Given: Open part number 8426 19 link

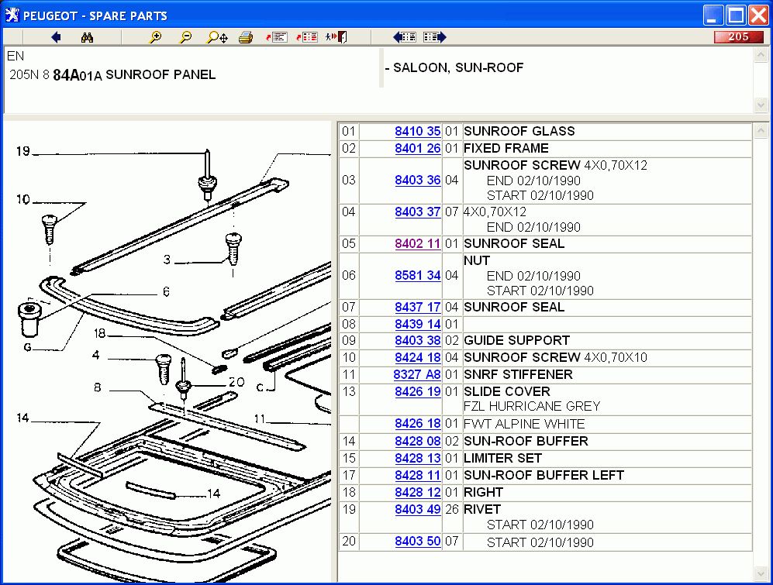Looking at the screenshot, I should click(418, 392).
